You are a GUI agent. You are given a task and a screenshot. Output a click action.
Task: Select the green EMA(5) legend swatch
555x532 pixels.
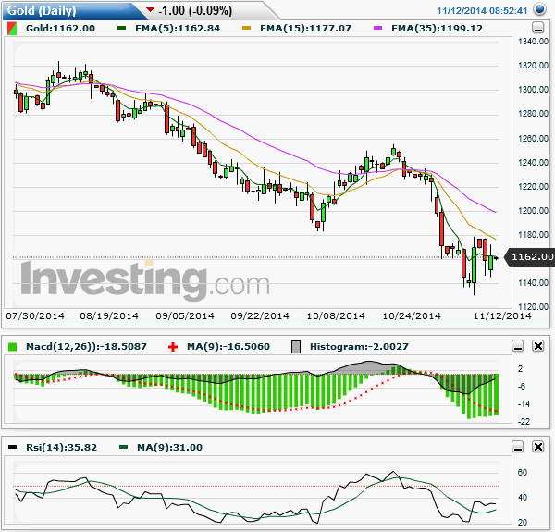(121, 28)
